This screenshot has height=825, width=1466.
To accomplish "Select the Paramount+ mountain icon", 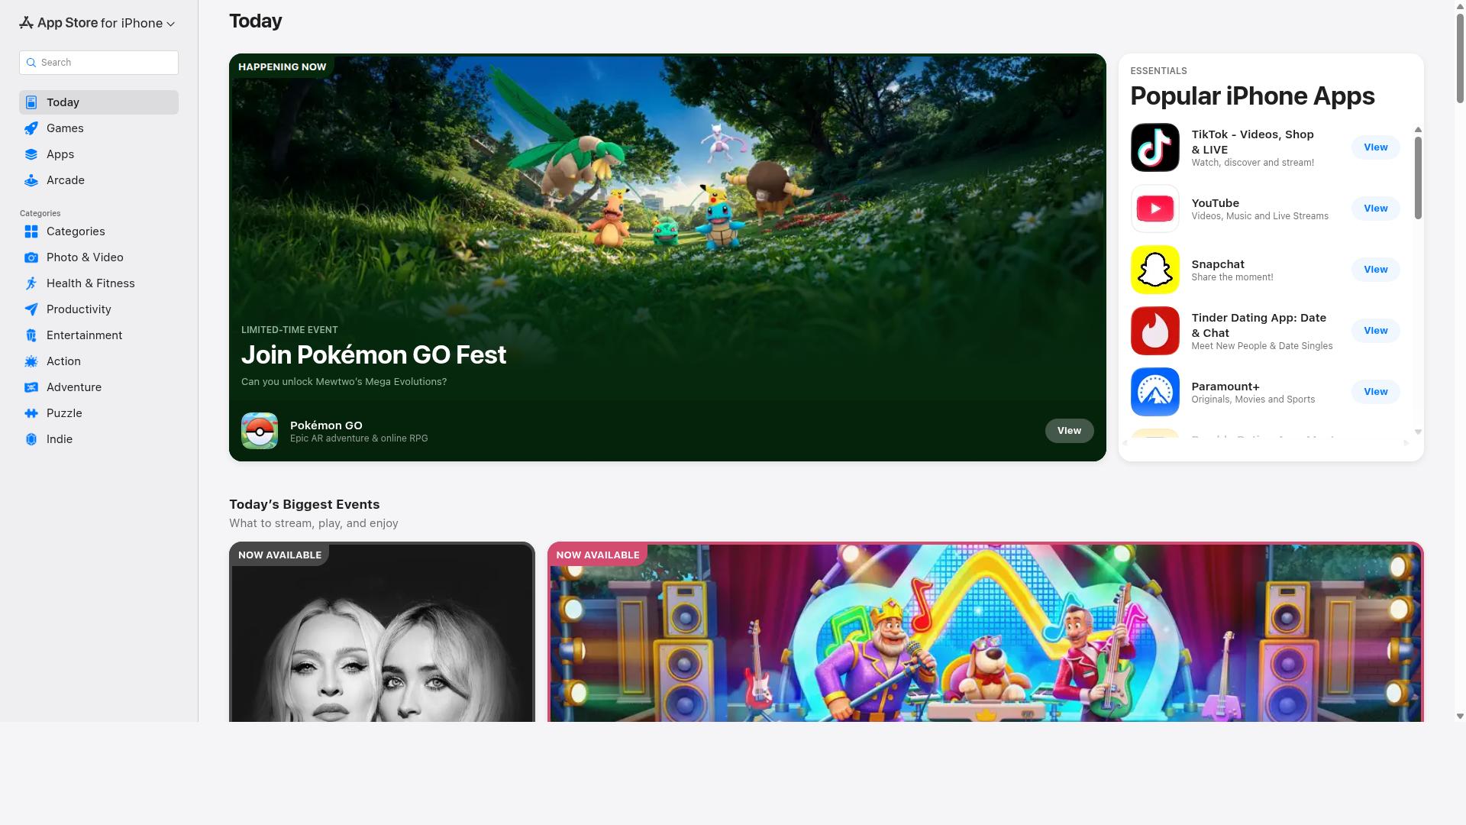I will 1154,392.
